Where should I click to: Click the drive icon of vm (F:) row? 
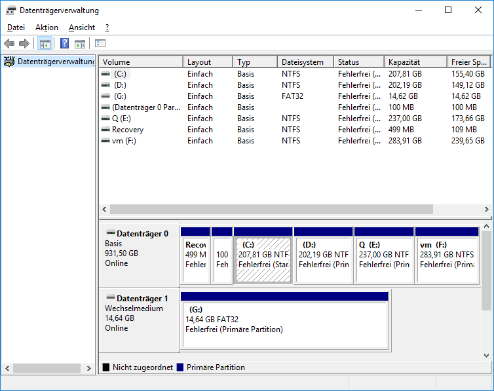point(105,141)
